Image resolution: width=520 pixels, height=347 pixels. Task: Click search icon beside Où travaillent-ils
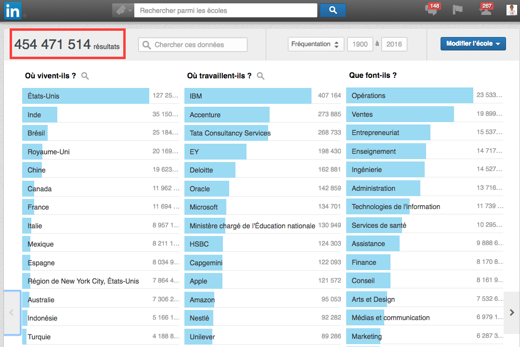260,76
